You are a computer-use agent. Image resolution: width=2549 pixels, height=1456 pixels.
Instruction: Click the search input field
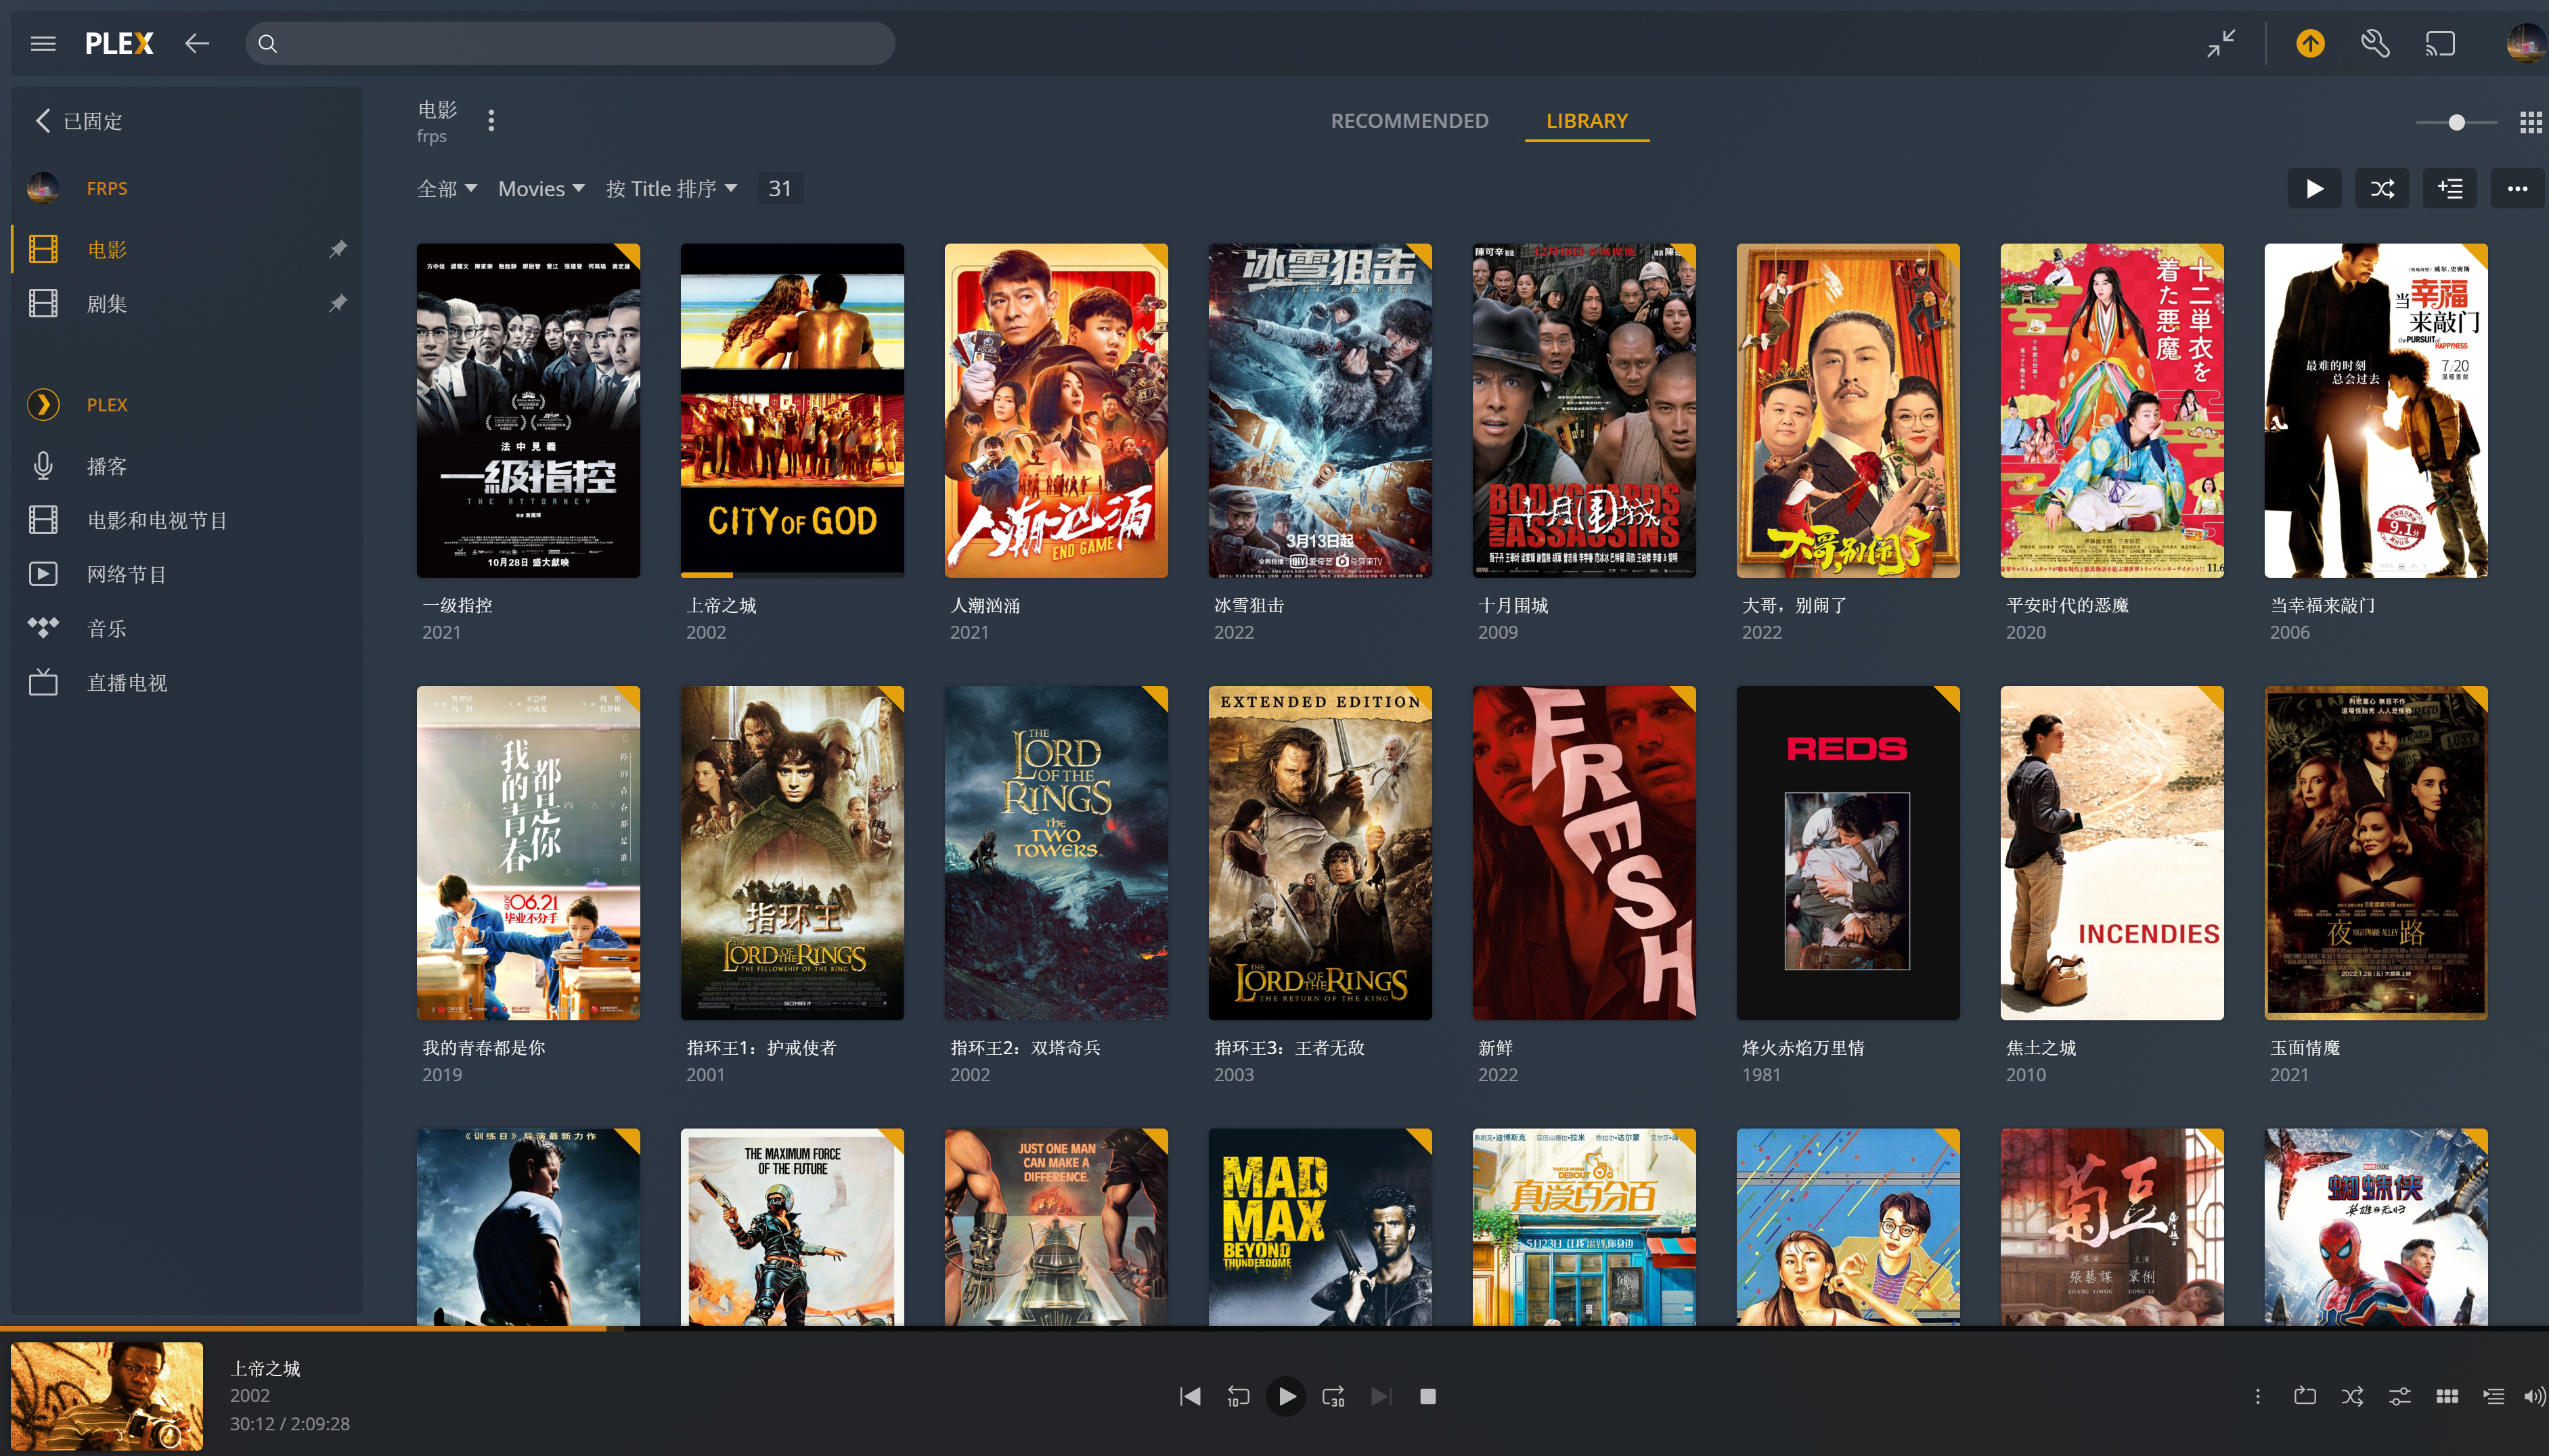click(570, 43)
